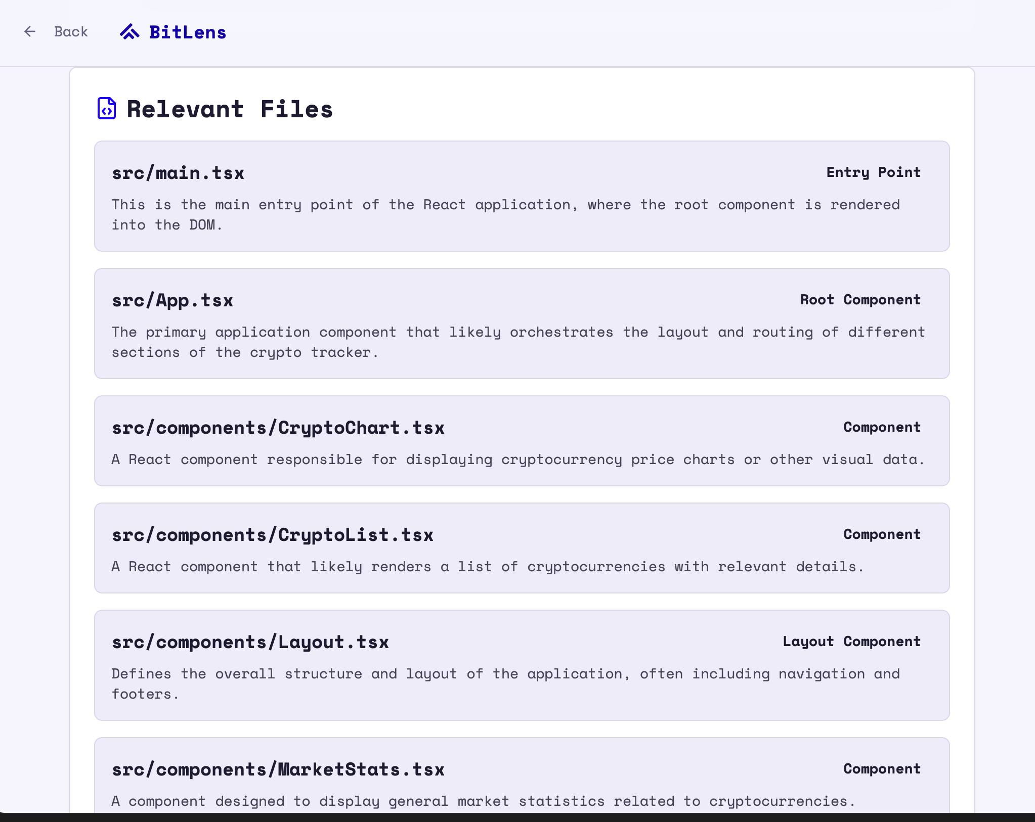1035x822 pixels.
Task: Click the Back link text
Action: pos(71,32)
